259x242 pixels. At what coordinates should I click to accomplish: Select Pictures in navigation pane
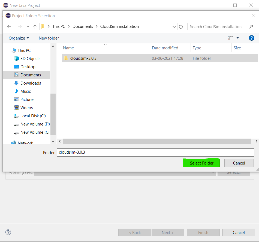[28, 100]
